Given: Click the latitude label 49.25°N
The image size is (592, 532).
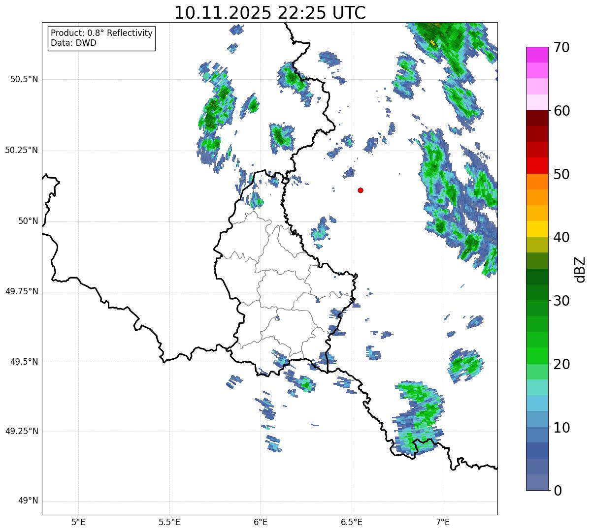Looking at the screenshot, I should click(22, 432).
